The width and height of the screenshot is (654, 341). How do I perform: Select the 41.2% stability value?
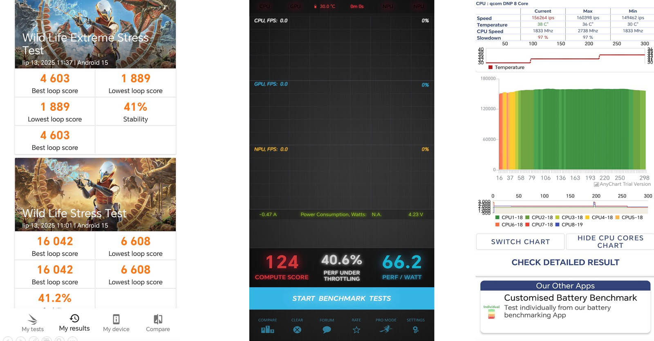55,298
